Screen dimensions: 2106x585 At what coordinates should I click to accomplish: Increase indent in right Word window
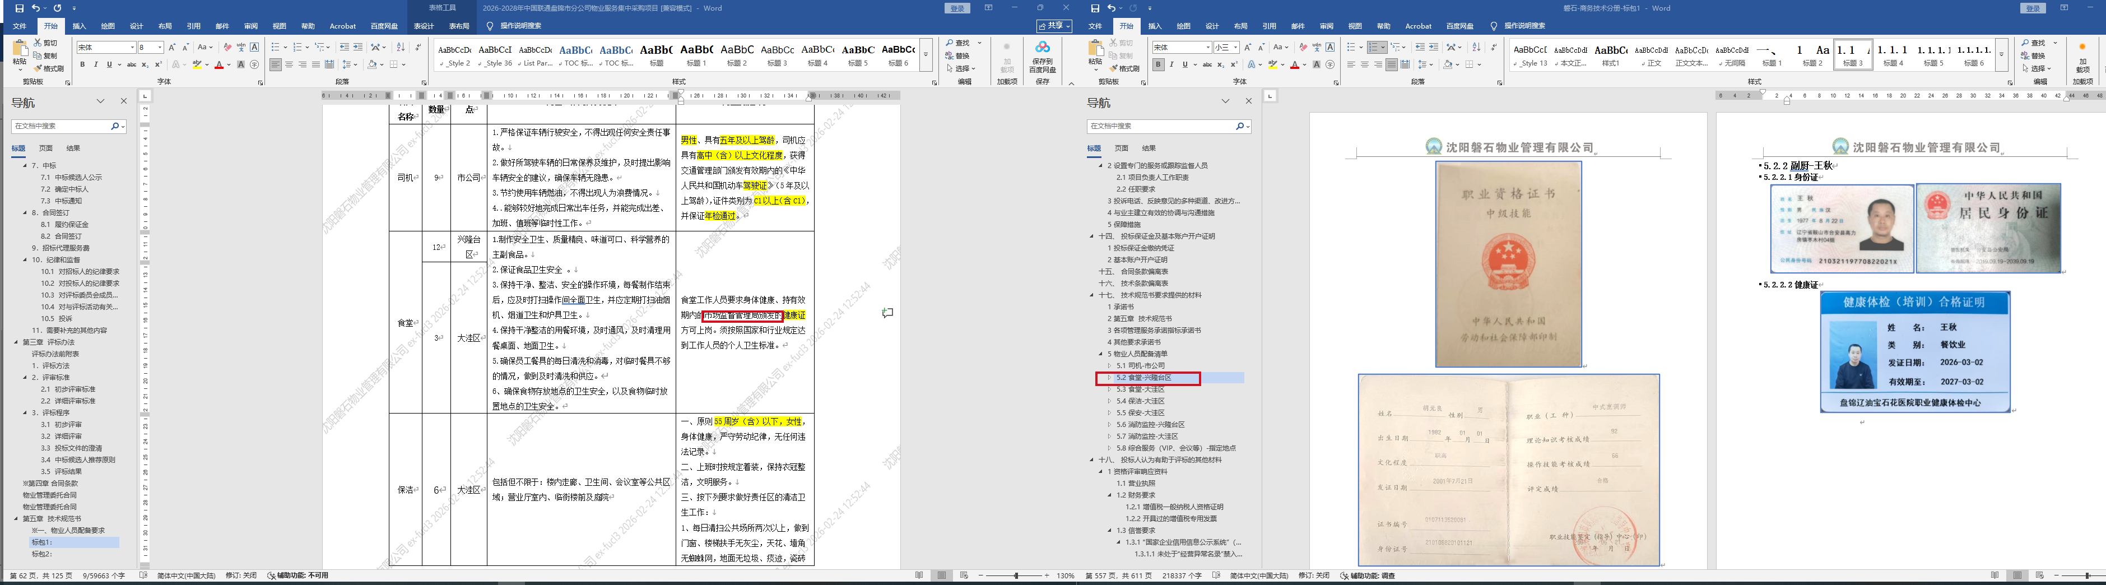pos(1433,48)
